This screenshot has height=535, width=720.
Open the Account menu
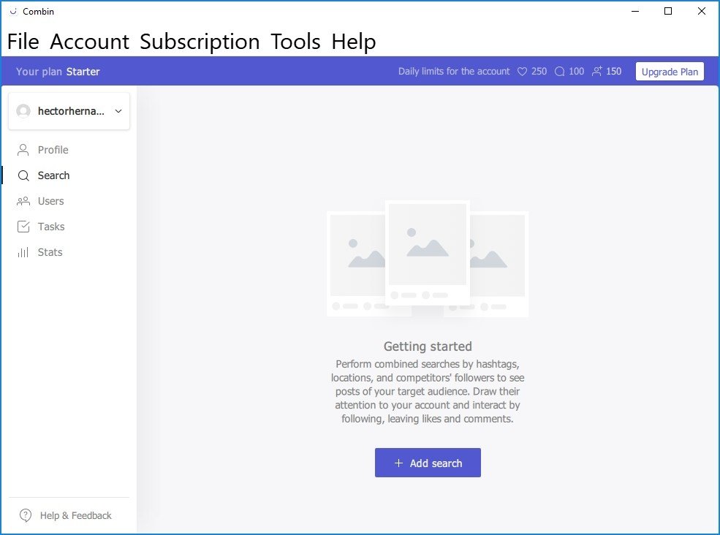click(89, 42)
